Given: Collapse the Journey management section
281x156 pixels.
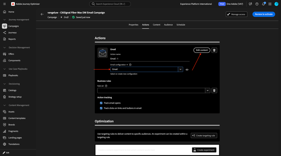Looking at the screenshot, I should 4,20.
